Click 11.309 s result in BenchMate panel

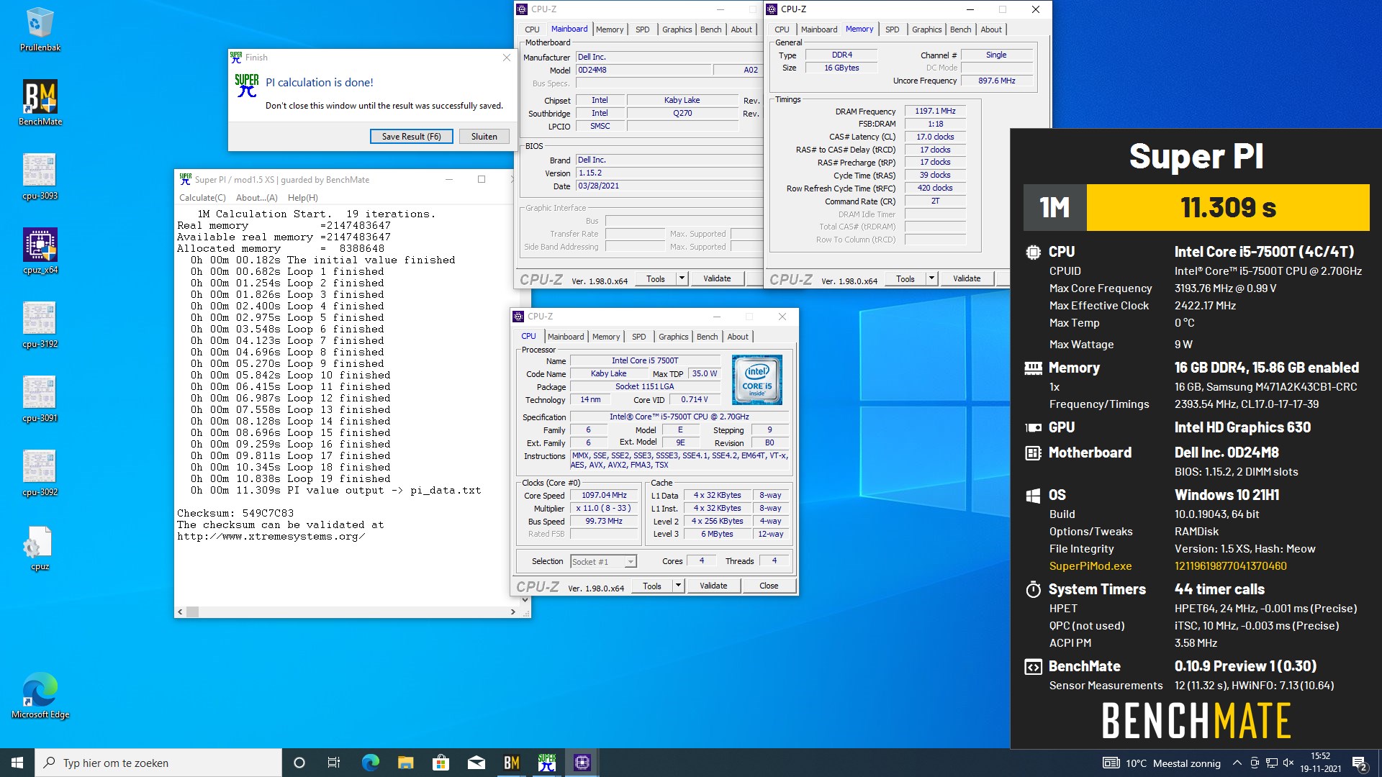[x=1228, y=207]
